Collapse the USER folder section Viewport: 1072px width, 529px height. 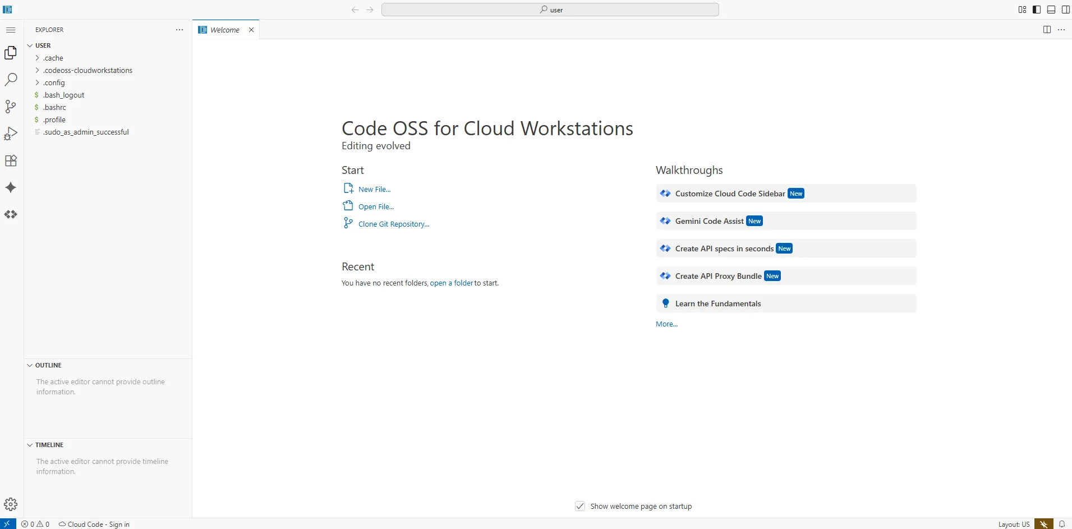click(x=108, y=45)
